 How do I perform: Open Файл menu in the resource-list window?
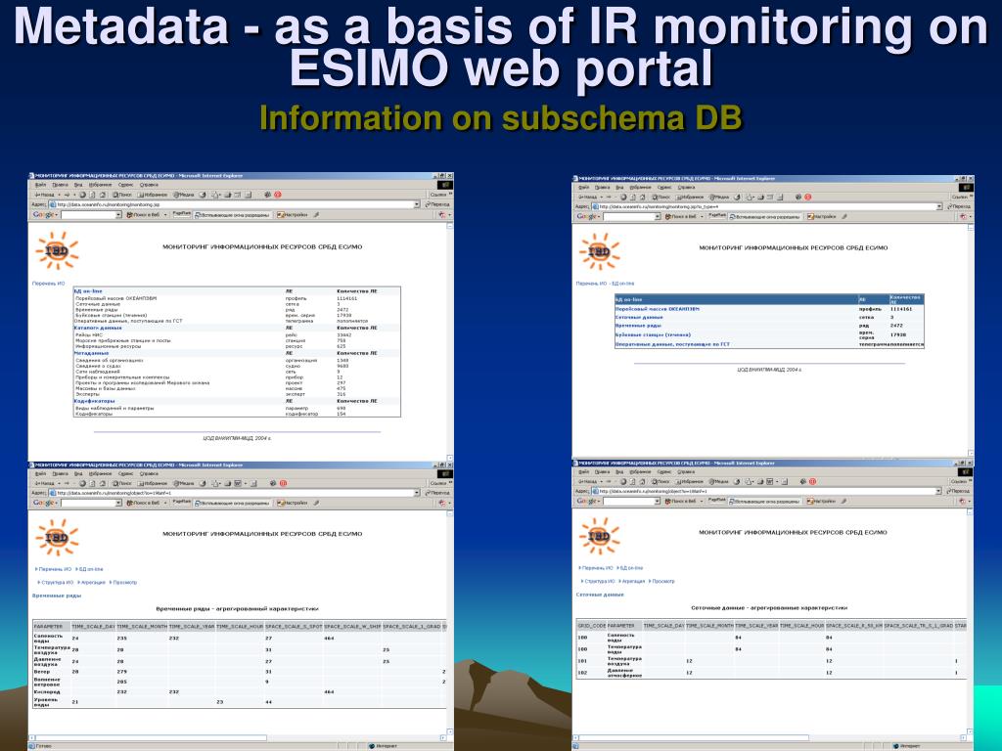tap(40, 185)
